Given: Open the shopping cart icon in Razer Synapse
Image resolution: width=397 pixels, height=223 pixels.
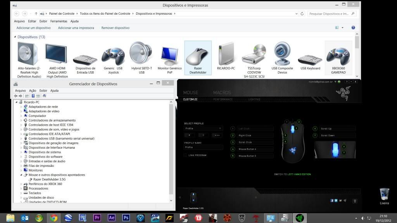Looking at the screenshot, I should [340, 201].
